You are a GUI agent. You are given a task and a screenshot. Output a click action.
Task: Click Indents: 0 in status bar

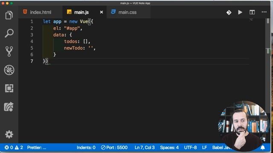[86, 147]
